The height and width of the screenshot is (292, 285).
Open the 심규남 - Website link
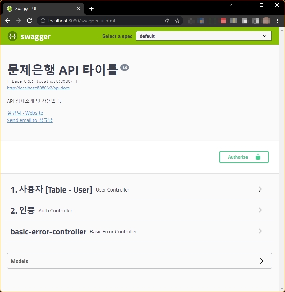25,113
